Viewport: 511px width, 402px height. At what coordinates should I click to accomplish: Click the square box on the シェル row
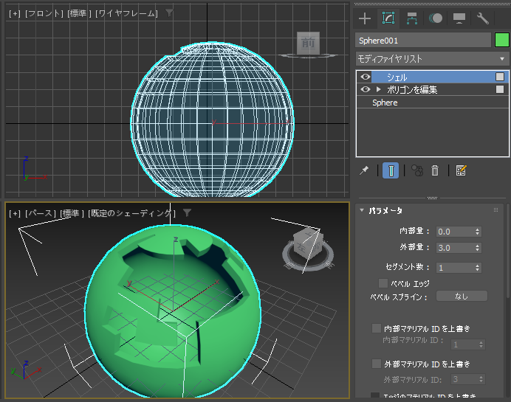coord(500,77)
